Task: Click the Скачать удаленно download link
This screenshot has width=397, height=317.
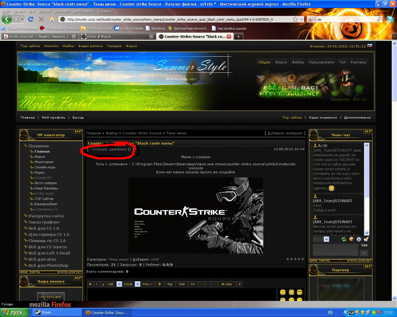Action: (109, 149)
